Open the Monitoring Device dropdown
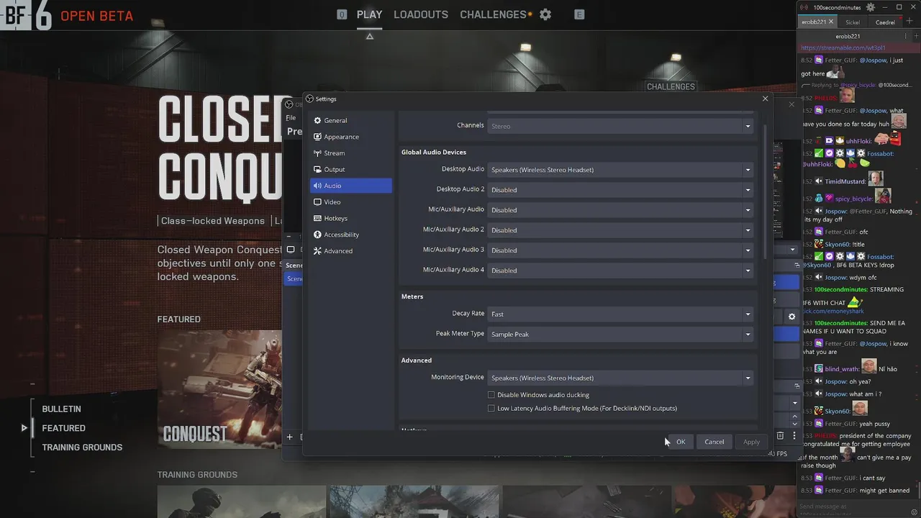This screenshot has width=921, height=518. coord(620,378)
